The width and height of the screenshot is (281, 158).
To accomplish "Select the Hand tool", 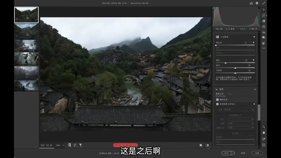I will click(x=264, y=133).
